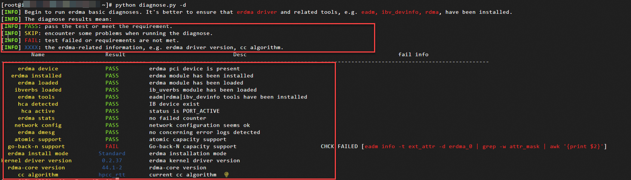Screen dimensions: 631x180
Task: Click the 'erdma loaded' row name
Action: [x=38, y=83]
